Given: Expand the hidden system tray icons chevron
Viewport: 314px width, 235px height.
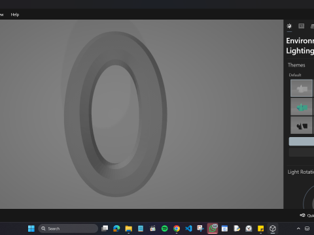Looking at the screenshot, I should (298, 228).
